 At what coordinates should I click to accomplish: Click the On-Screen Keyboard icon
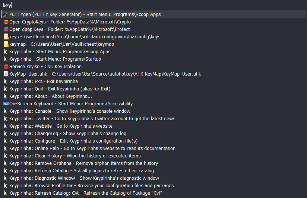coord(6,104)
